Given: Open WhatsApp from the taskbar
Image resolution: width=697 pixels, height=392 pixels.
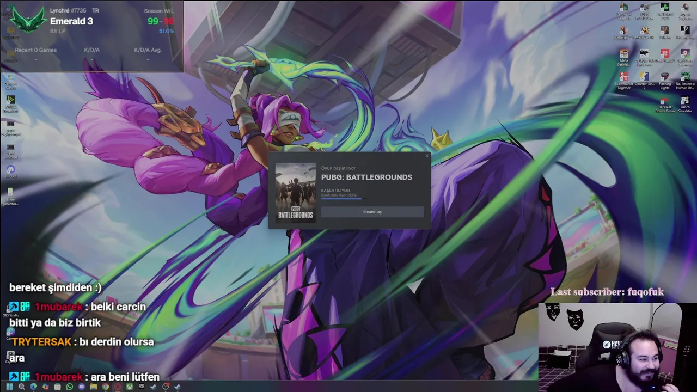Looking at the screenshot, I should tap(70, 387).
